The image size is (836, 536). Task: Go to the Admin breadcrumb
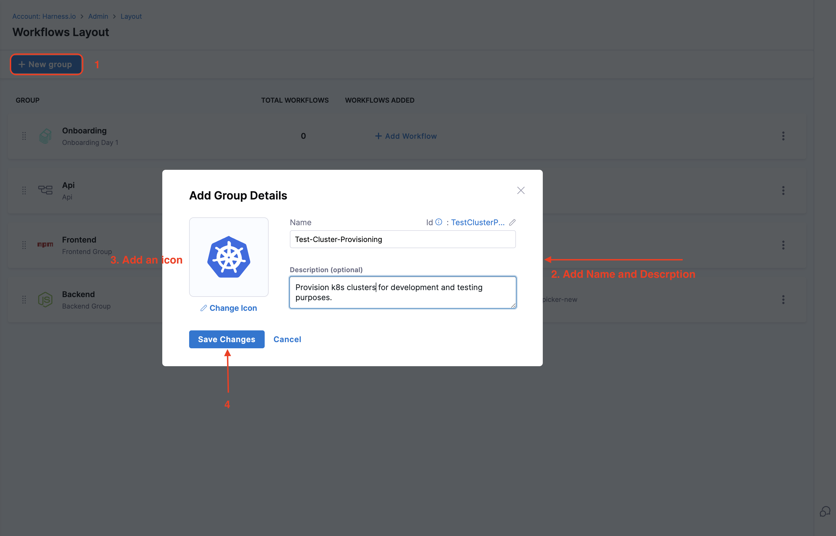(98, 16)
